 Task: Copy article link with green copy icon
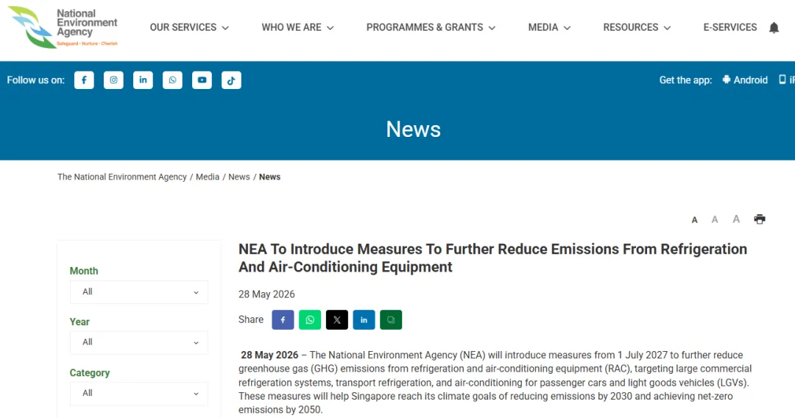tap(391, 319)
